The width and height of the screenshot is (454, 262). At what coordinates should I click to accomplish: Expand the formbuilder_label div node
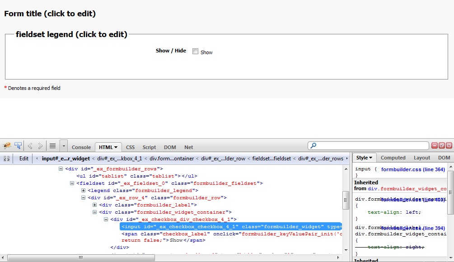tap(95, 205)
